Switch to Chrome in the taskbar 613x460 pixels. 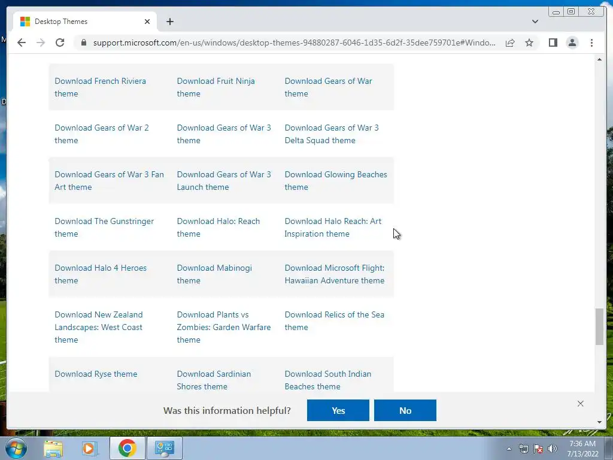pyautogui.click(x=127, y=448)
